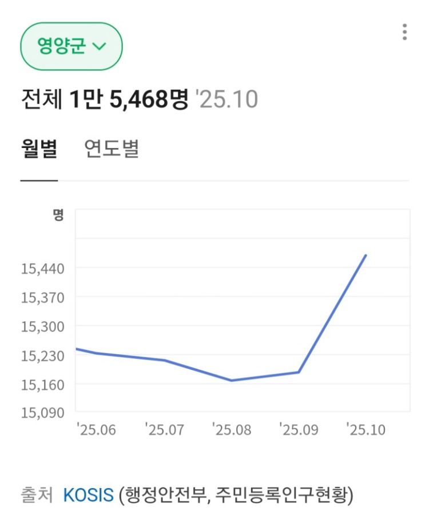Click the chart line point at '25.07
Viewport: 429px width, 515px height.
(x=164, y=360)
